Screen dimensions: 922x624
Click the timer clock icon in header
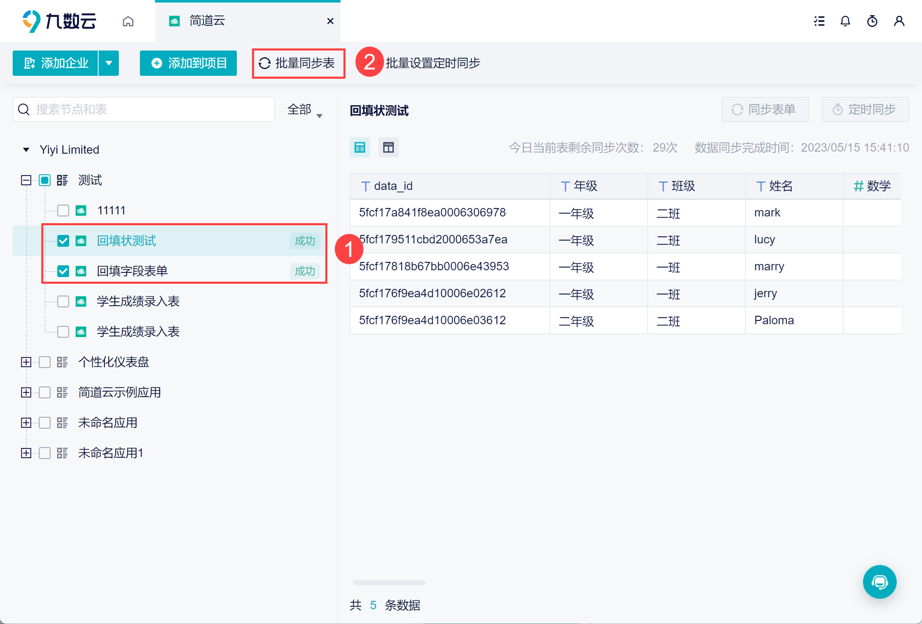(x=872, y=21)
